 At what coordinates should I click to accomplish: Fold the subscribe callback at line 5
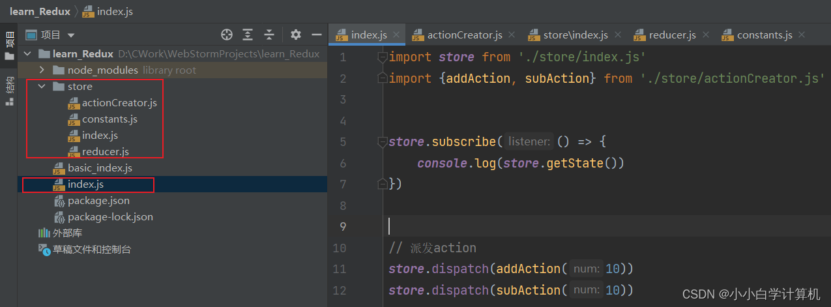(x=383, y=141)
